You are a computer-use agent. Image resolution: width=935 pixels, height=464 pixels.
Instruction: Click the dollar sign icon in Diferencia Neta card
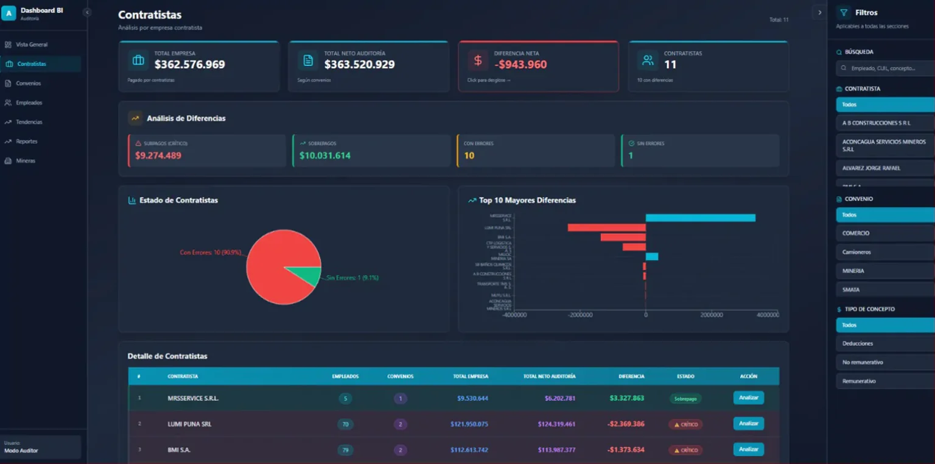point(478,60)
